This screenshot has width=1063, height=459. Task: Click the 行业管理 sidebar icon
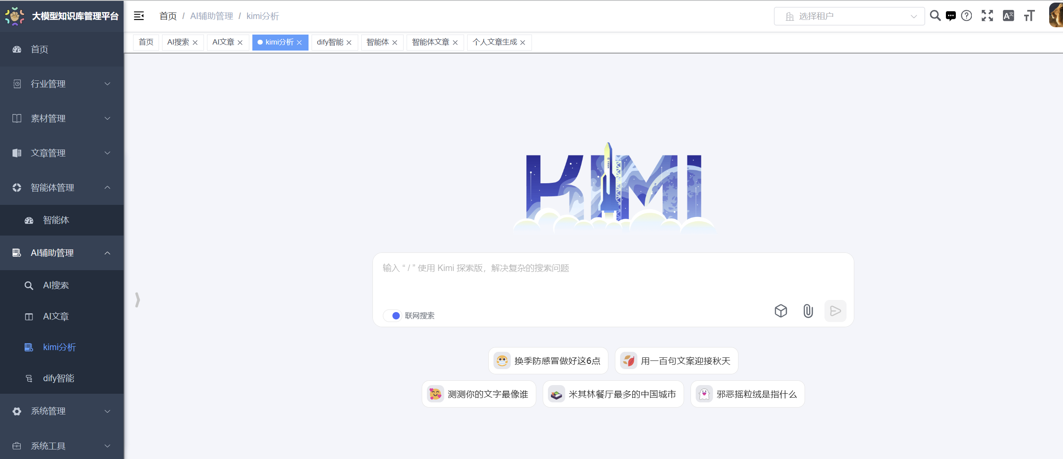17,84
